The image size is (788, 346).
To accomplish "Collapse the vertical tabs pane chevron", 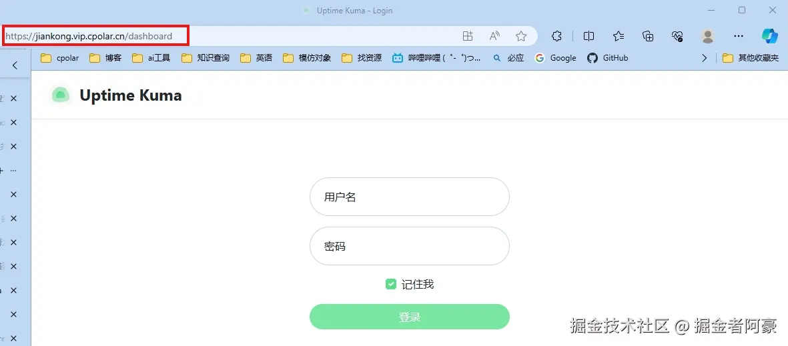I will [15, 65].
